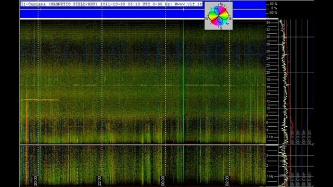This screenshot has height=187, width=333.
Task: Click the N letter on the compass
Action: click(221, 4)
